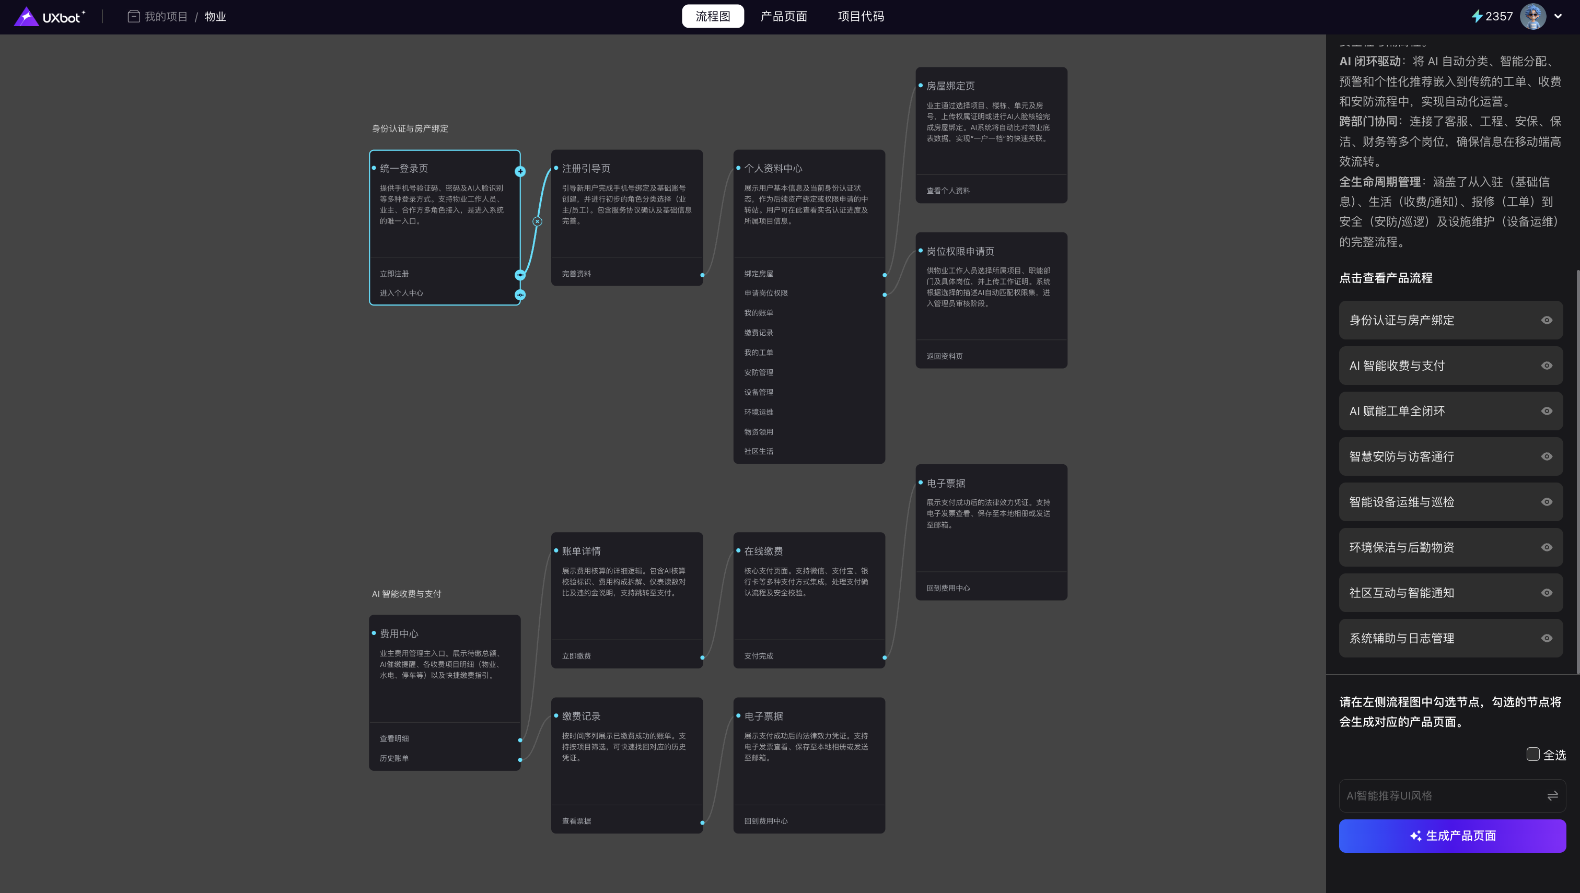Click the plus connector on 统一登录页 node
This screenshot has height=893, width=1580.
(520, 172)
